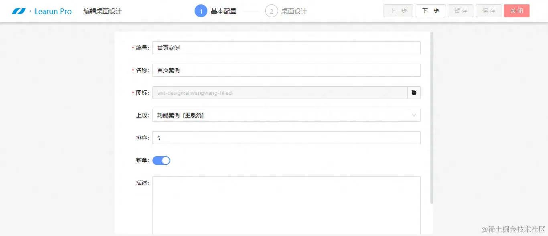Click the Learun Pro logo icon
The width and height of the screenshot is (548, 236).
(19, 11)
